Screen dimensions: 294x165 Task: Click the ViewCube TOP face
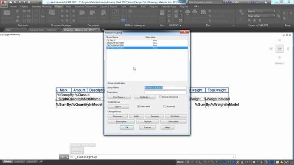click(x=279, y=49)
